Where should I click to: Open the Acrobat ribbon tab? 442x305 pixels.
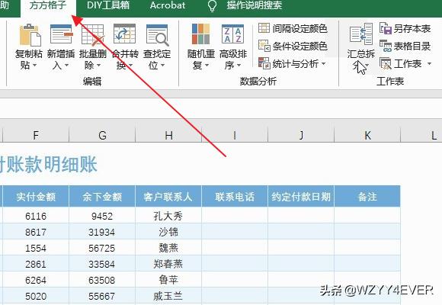click(168, 5)
